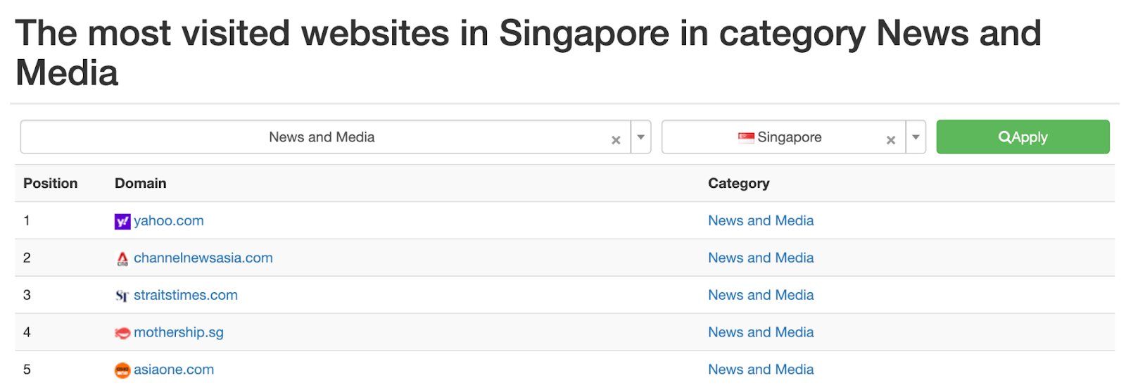Click the Channel NewsAsia favicon icon
This screenshot has width=1126, height=390.
[x=122, y=259]
